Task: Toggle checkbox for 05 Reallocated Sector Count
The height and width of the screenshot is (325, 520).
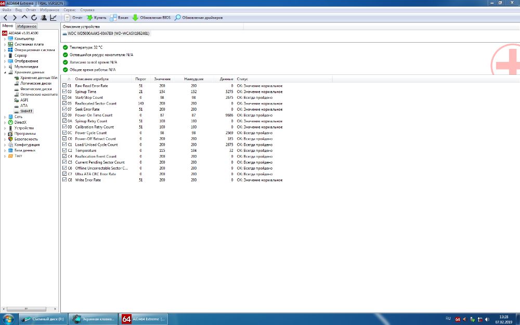Action: point(64,103)
